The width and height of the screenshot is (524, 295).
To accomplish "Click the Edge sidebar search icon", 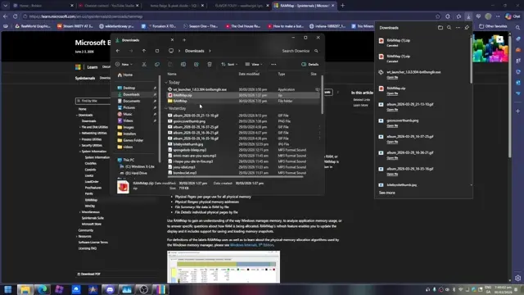I will pos(517,28).
